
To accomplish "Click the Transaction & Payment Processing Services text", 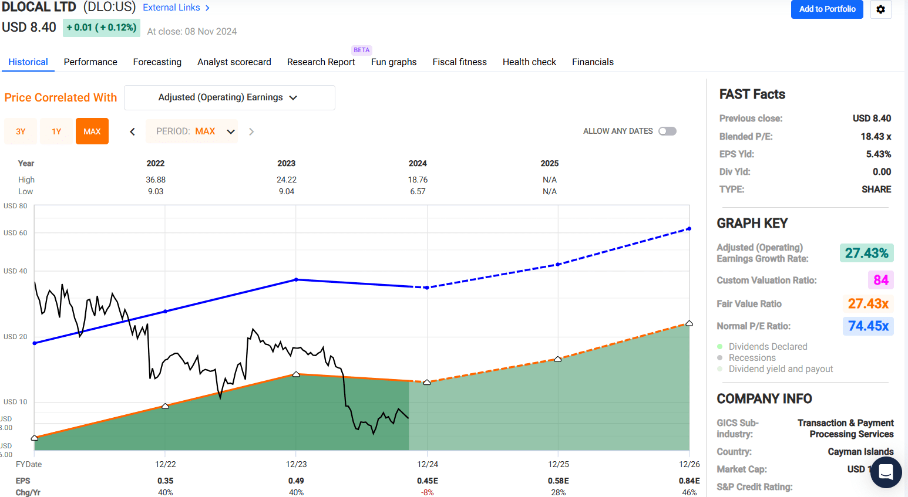I will click(x=846, y=428).
